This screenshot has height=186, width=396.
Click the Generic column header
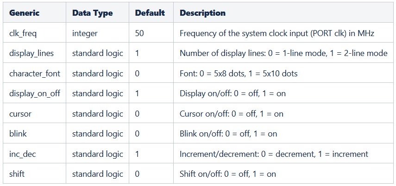coord(24,13)
